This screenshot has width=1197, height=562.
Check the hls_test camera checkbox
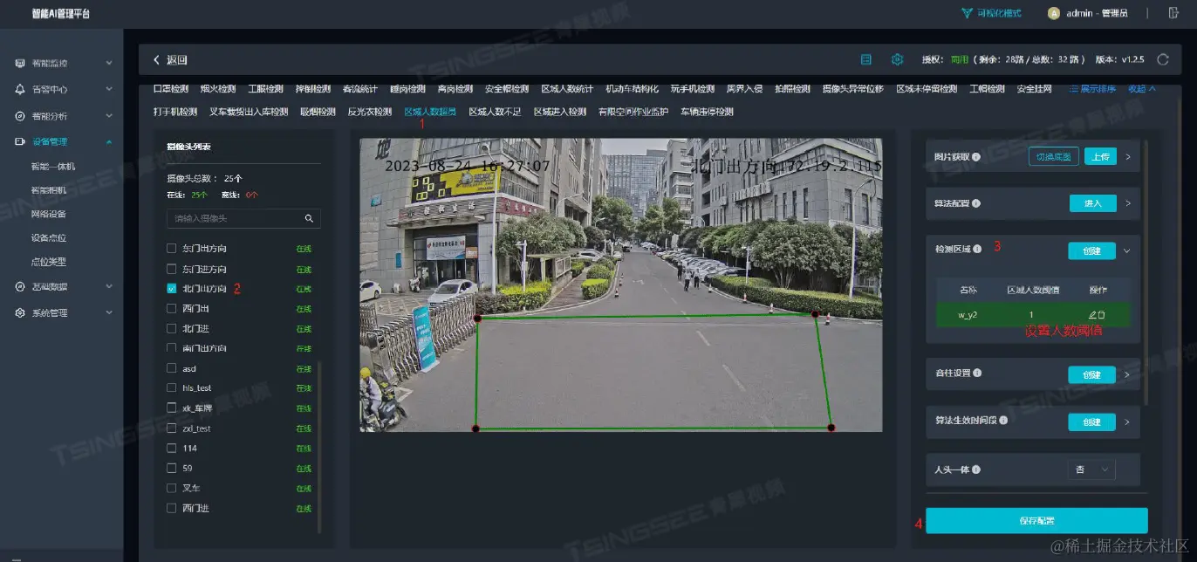(x=172, y=388)
